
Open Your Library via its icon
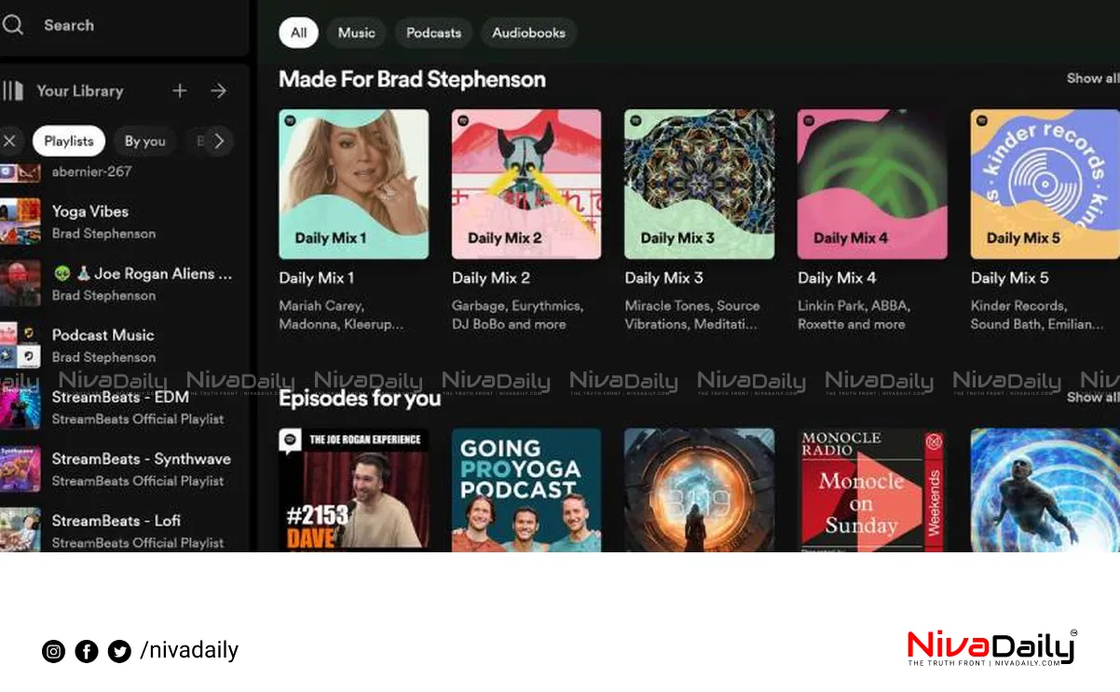coord(12,90)
